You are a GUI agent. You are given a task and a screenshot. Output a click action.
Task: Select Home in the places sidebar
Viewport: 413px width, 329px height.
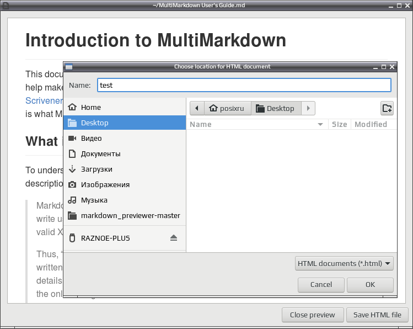pos(125,107)
